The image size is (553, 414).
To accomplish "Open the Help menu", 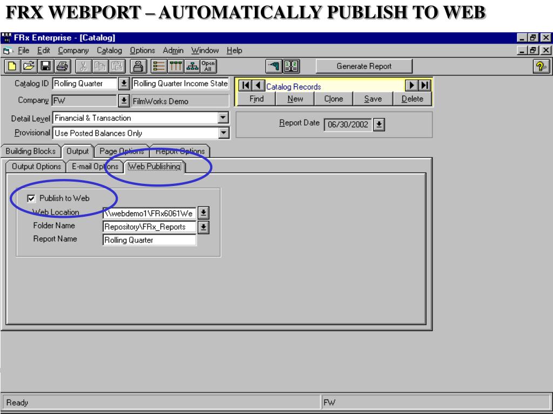I will click(x=234, y=51).
